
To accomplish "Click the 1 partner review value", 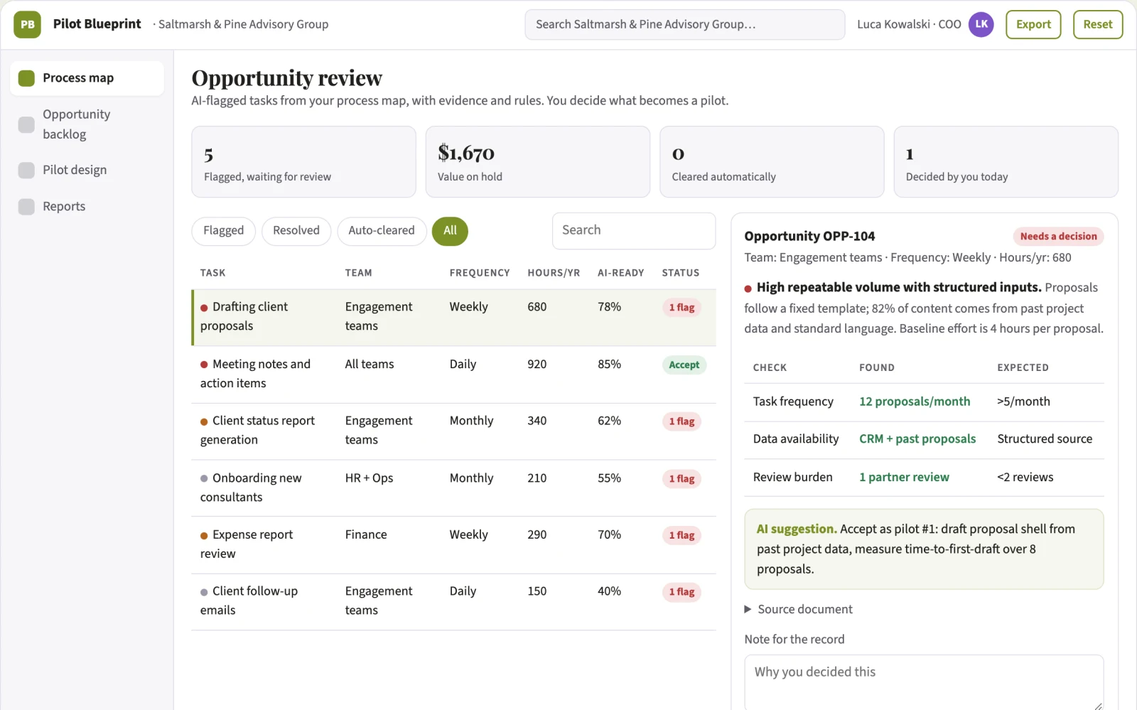I will [x=904, y=478].
